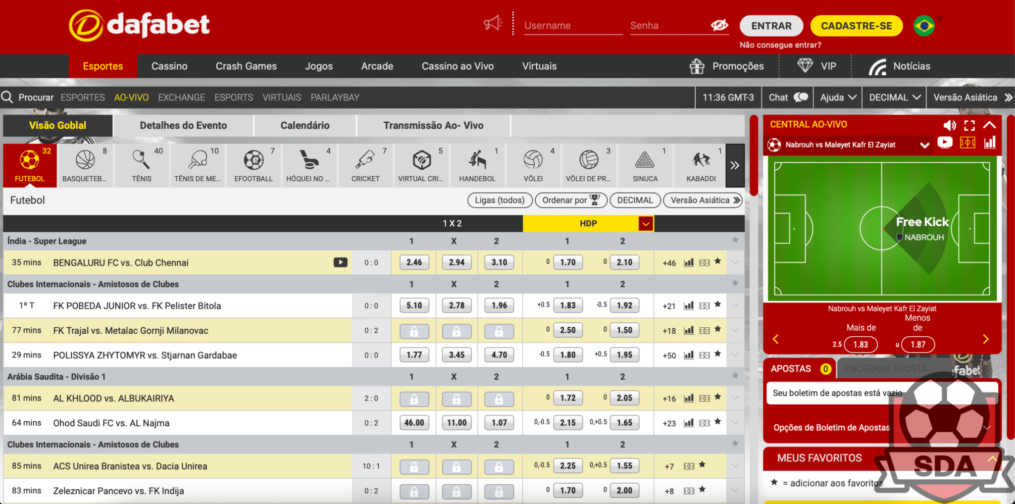Select the Handebol sport icon
The height and width of the screenshot is (504, 1015).
(477, 165)
